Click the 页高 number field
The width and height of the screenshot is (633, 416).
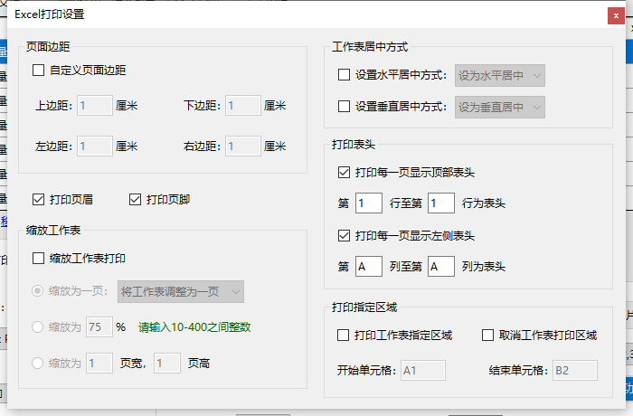point(167,363)
